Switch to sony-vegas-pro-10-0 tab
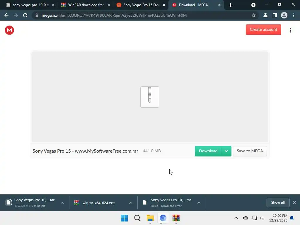The height and width of the screenshot is (225, 300). pyautogui.click(x=28, y=5)
